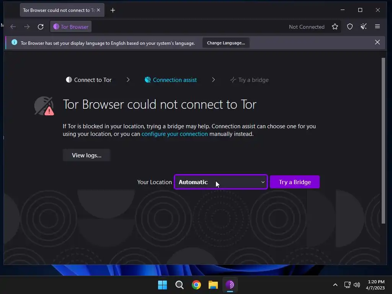Open a new tab with plus button

click(x=113, y=10)
